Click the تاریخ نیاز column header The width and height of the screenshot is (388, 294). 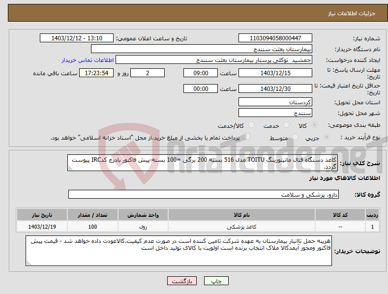pos(42,215)
